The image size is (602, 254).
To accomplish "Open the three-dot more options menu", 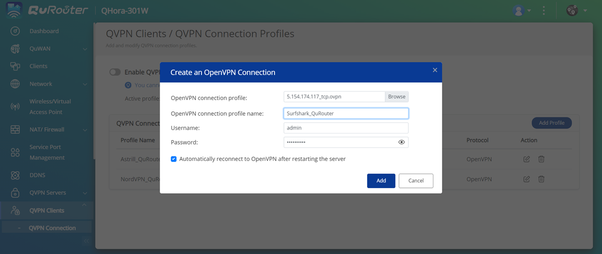I will (x=544, y=10).
